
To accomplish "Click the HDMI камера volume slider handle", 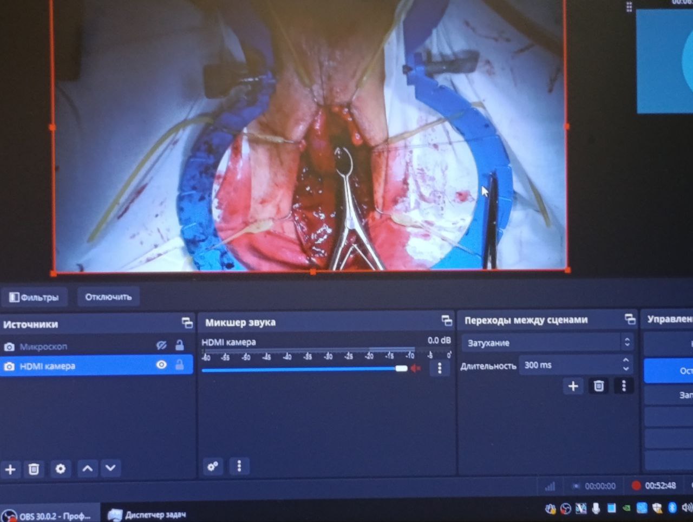I will coord(401,368).
